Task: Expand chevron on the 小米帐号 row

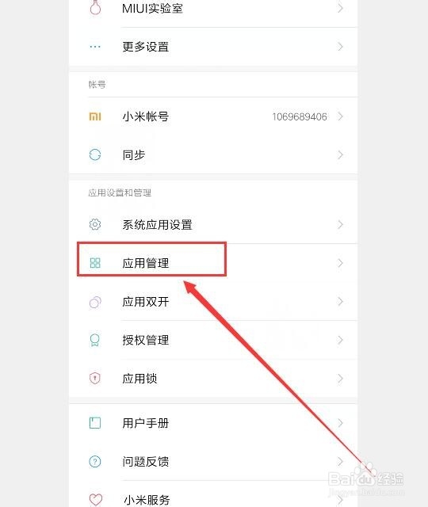Action: click(x=340, y=116)
